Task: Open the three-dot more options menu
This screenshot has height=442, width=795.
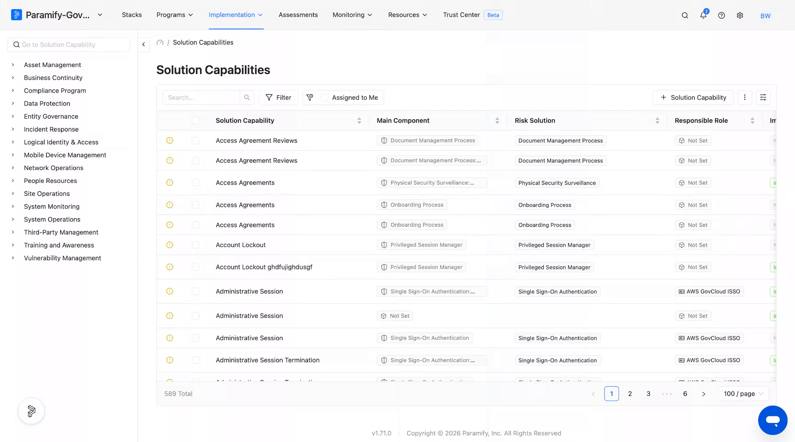Action: coord(744,97)
